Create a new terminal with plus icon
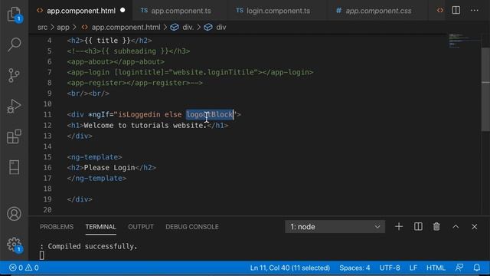Image resolution: width=490 pixels, height=276 pixels. 399,227
